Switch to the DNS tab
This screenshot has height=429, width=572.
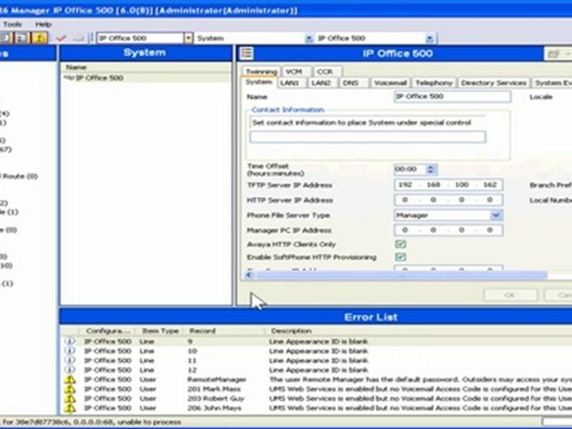click(x=350, y=83)
